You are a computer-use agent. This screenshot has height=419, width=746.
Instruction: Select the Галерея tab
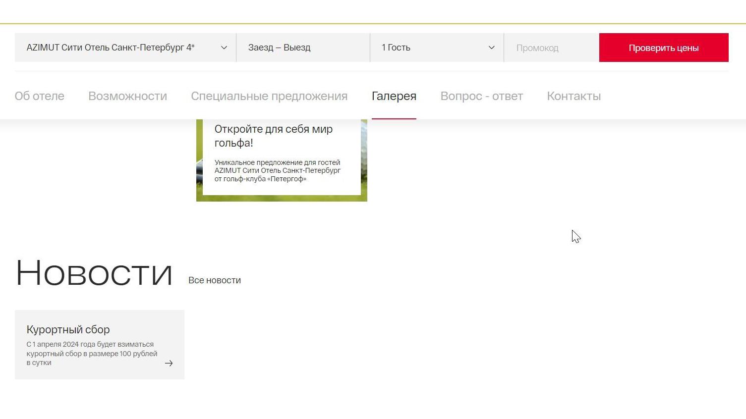394,96
